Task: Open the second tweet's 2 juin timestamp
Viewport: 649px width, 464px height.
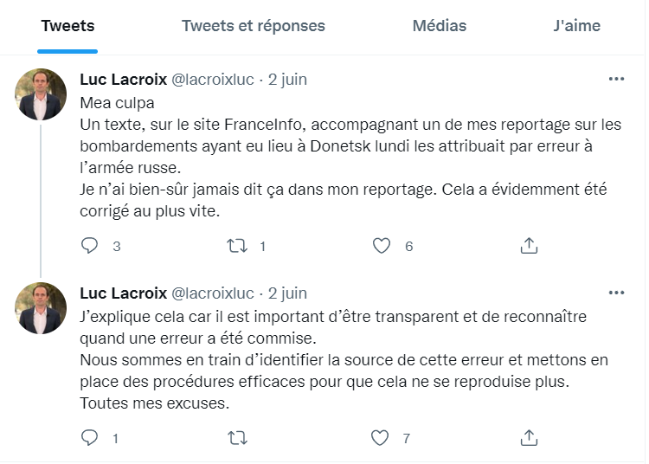Action: click(287, 293)
